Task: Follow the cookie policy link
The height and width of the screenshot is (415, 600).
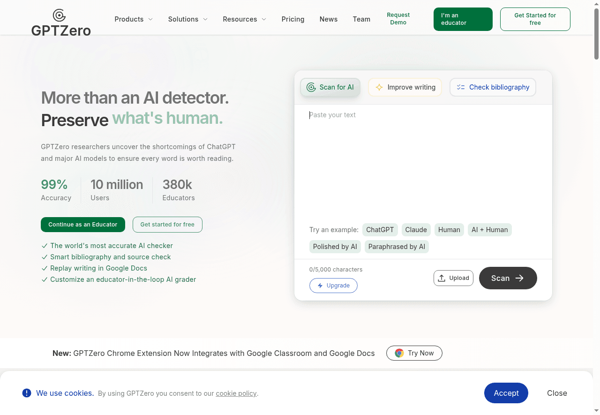Action: (x=236, y=393)
